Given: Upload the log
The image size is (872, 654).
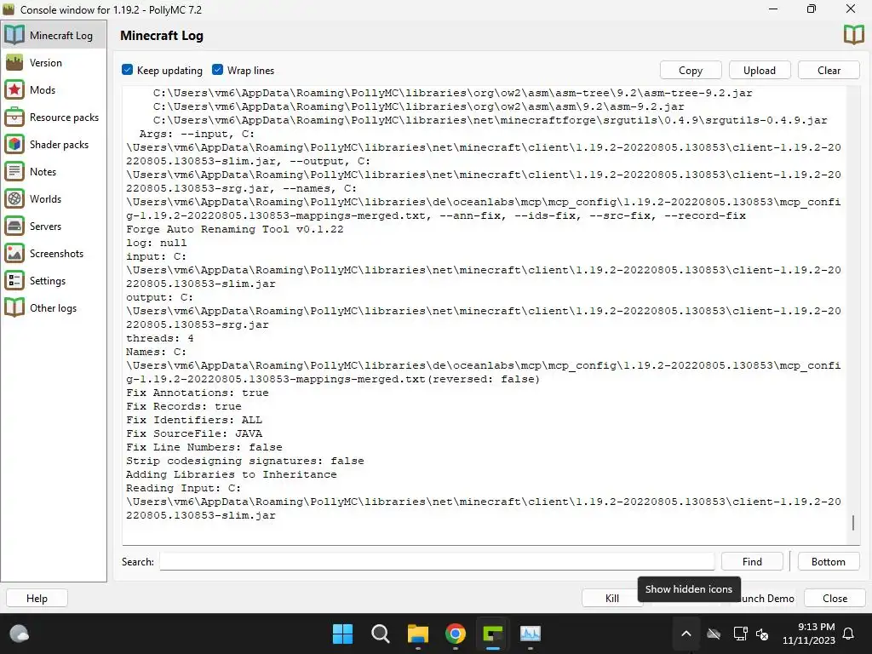Looking at the screenshot, I should click(x=759, y=70).
